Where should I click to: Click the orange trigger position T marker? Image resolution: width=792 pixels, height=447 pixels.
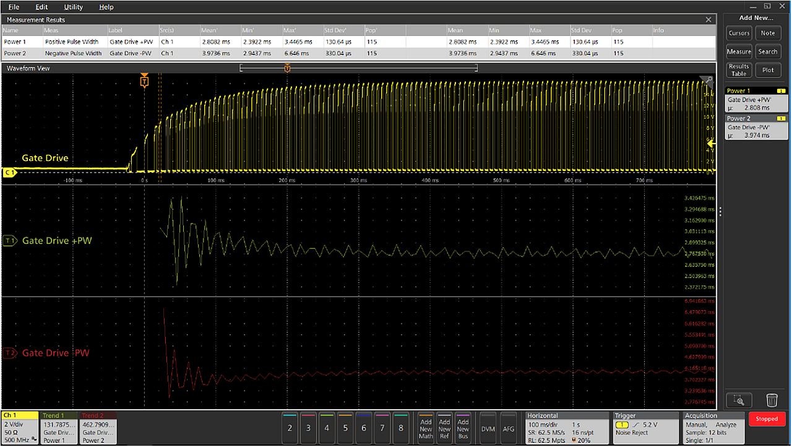pyautogui.click(x=144, y=81)
